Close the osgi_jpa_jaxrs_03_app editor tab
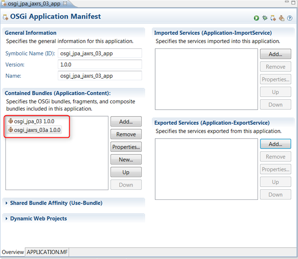Viewport: 298px width, 259px height. point(65,3)
